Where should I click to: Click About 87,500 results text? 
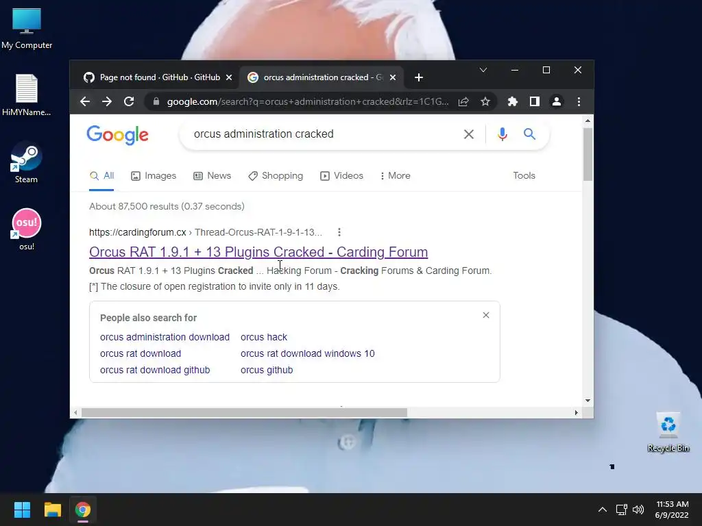click(x=167, y=207)
